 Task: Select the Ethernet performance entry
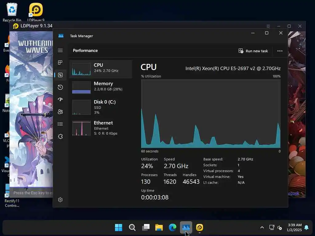click(101, 128)
